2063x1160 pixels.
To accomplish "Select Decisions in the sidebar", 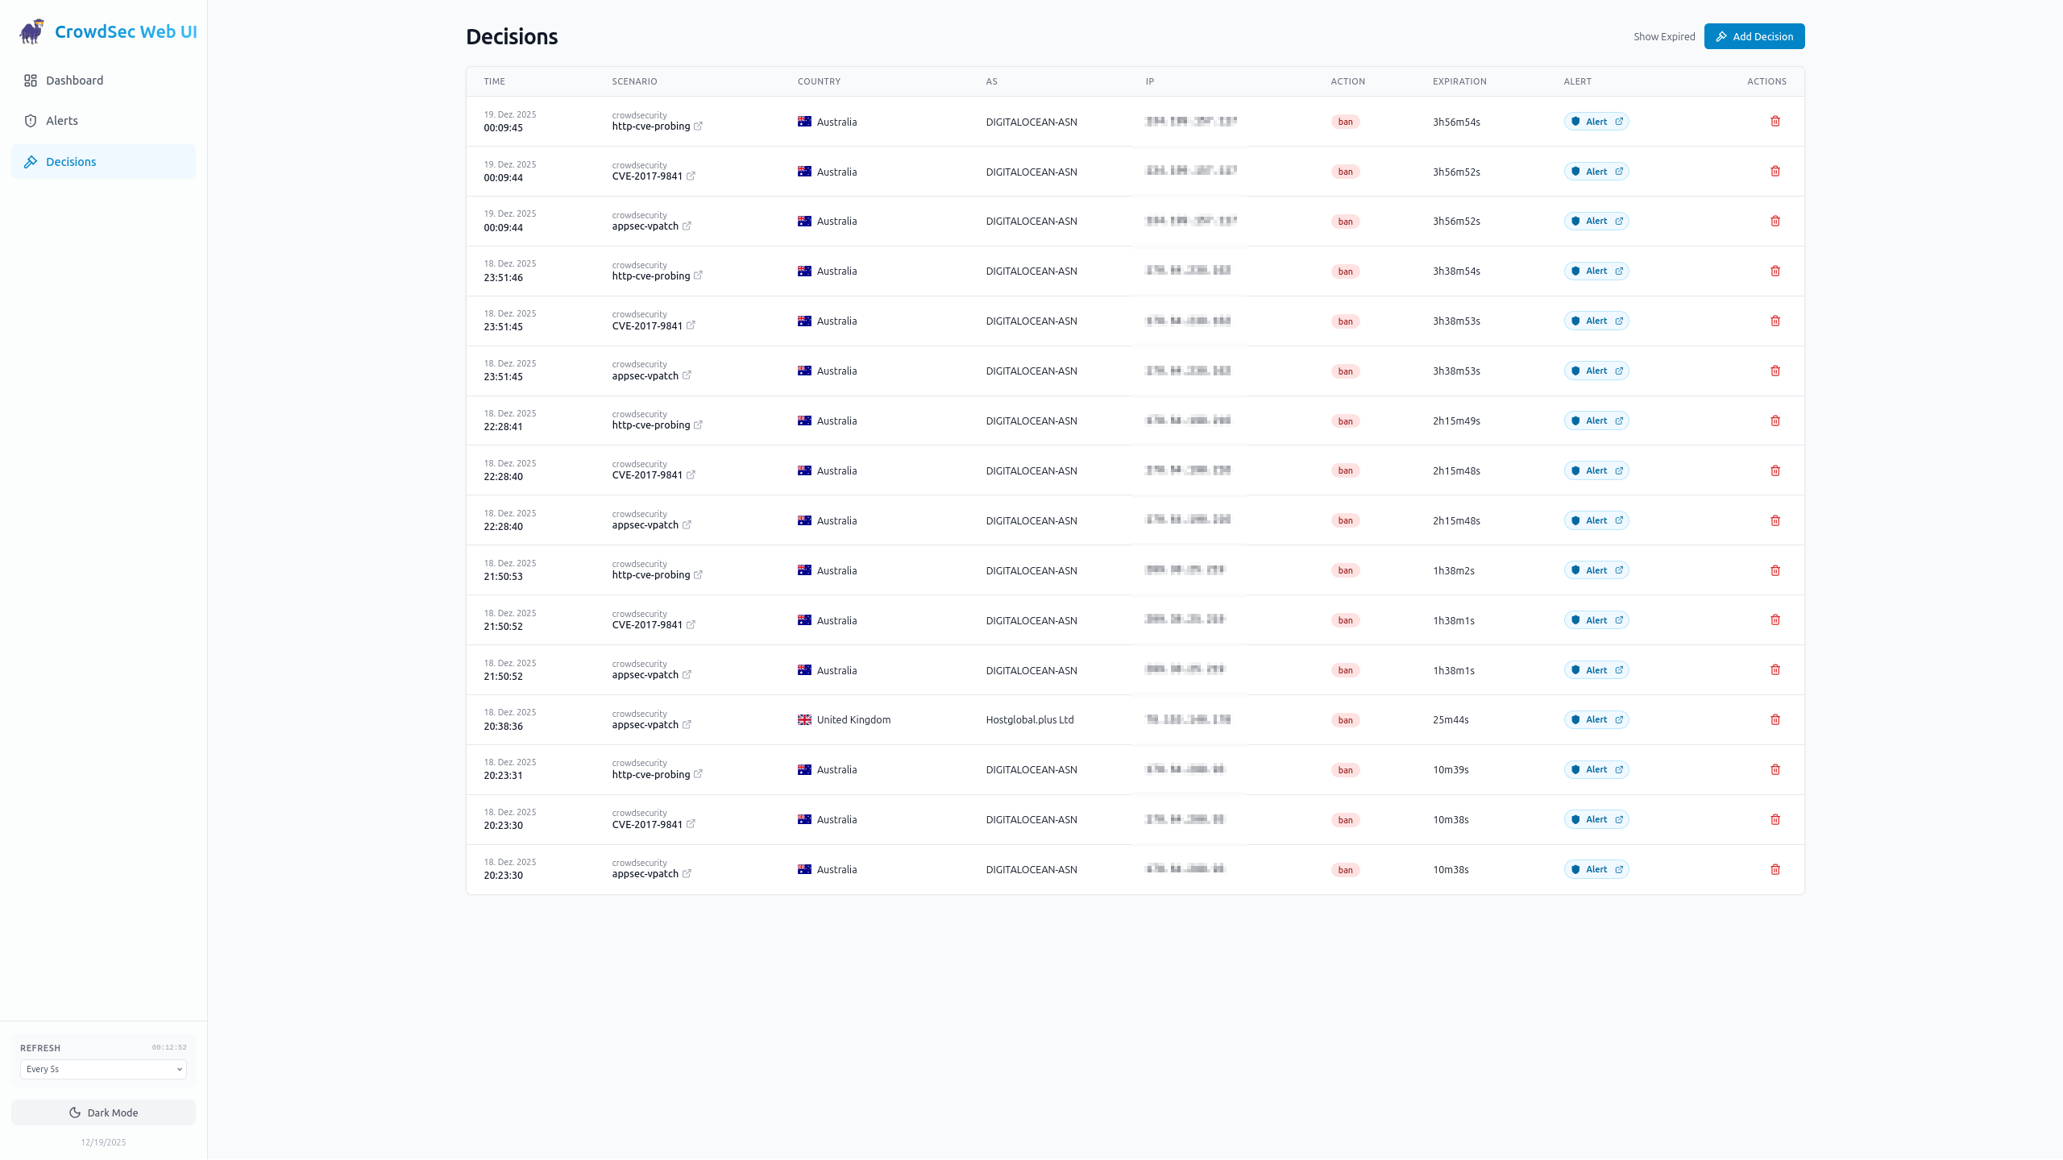I will point(71,162).
